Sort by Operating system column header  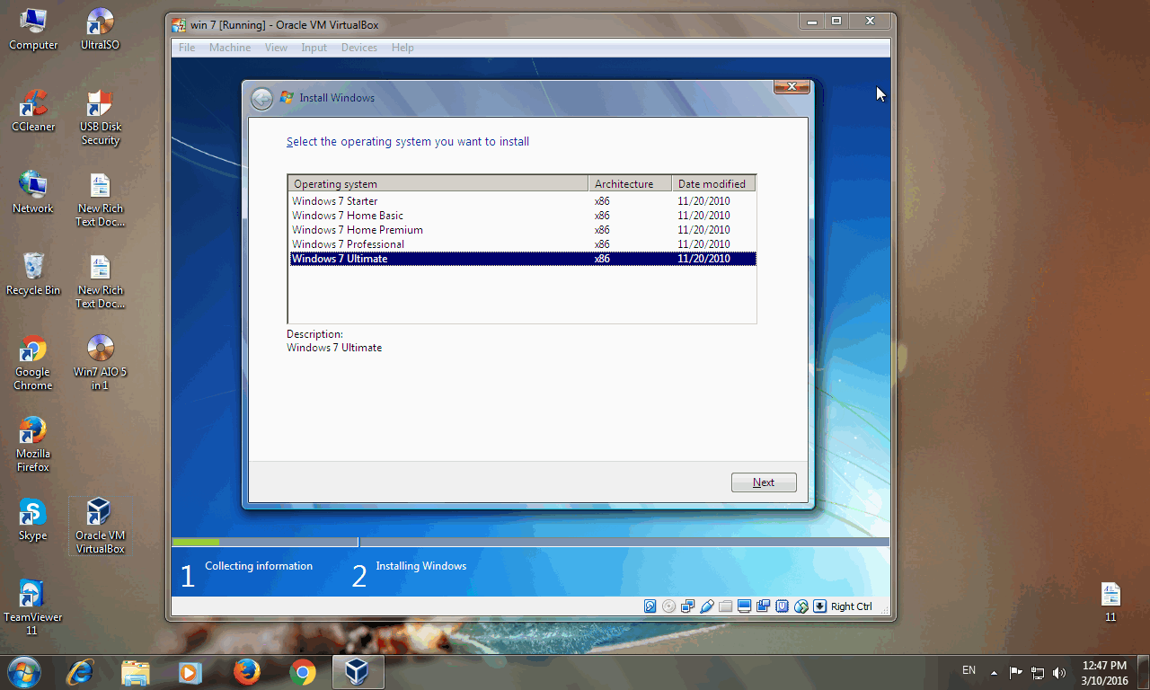[x=438, y=184]
